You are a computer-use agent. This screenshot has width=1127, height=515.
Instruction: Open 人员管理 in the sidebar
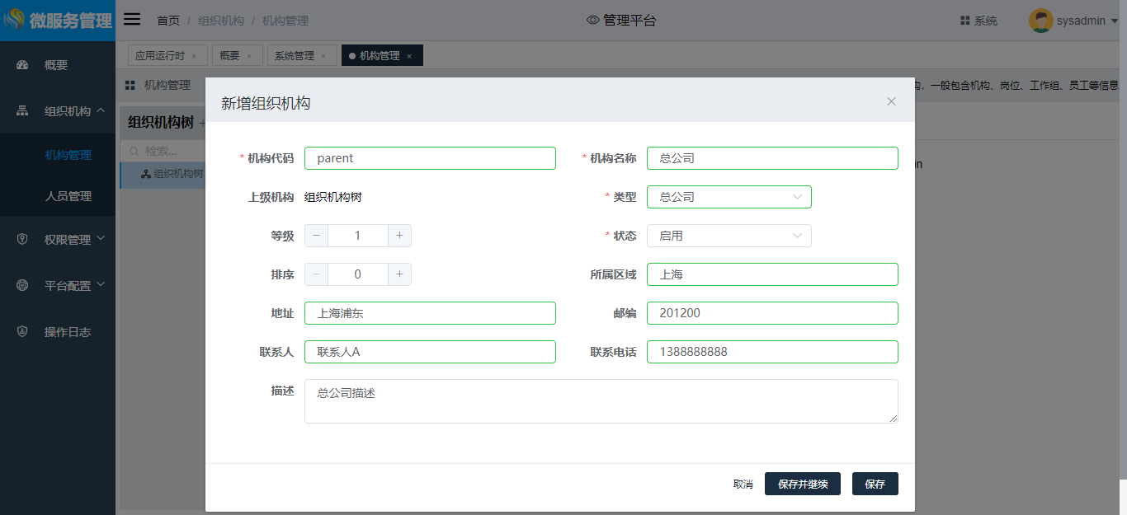68,196
